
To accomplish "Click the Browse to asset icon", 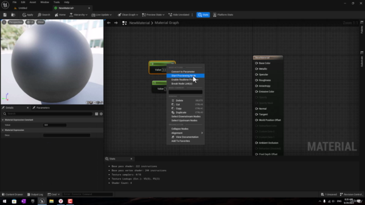I will (x=13, y=15).
